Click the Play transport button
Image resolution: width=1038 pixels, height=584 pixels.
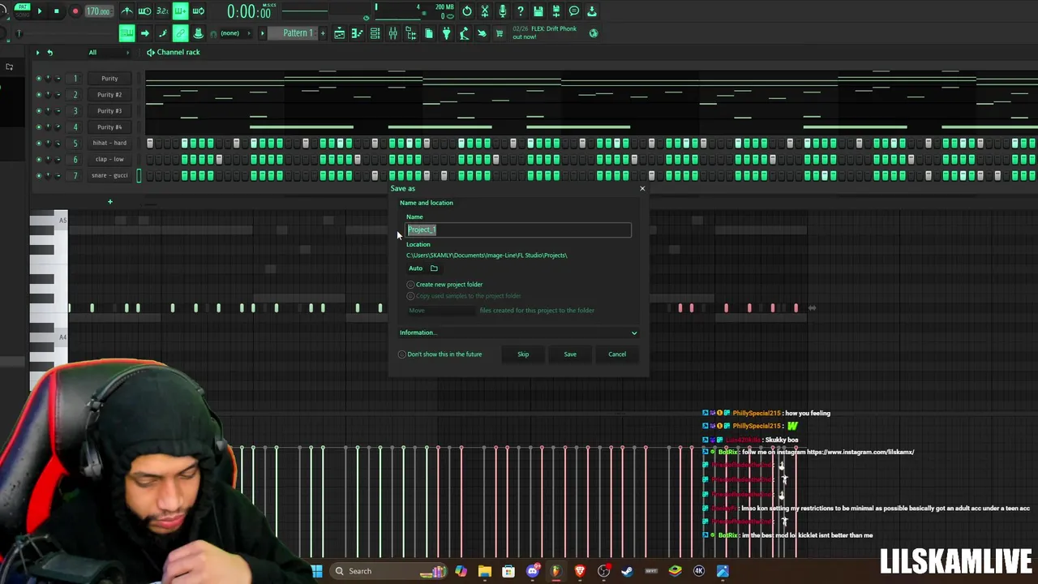[x=39, y=11]
